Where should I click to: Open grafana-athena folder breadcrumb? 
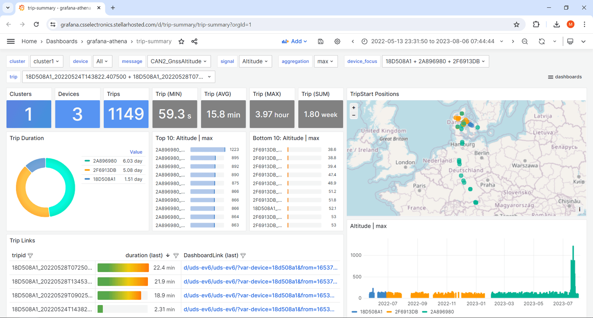[107, 41]
